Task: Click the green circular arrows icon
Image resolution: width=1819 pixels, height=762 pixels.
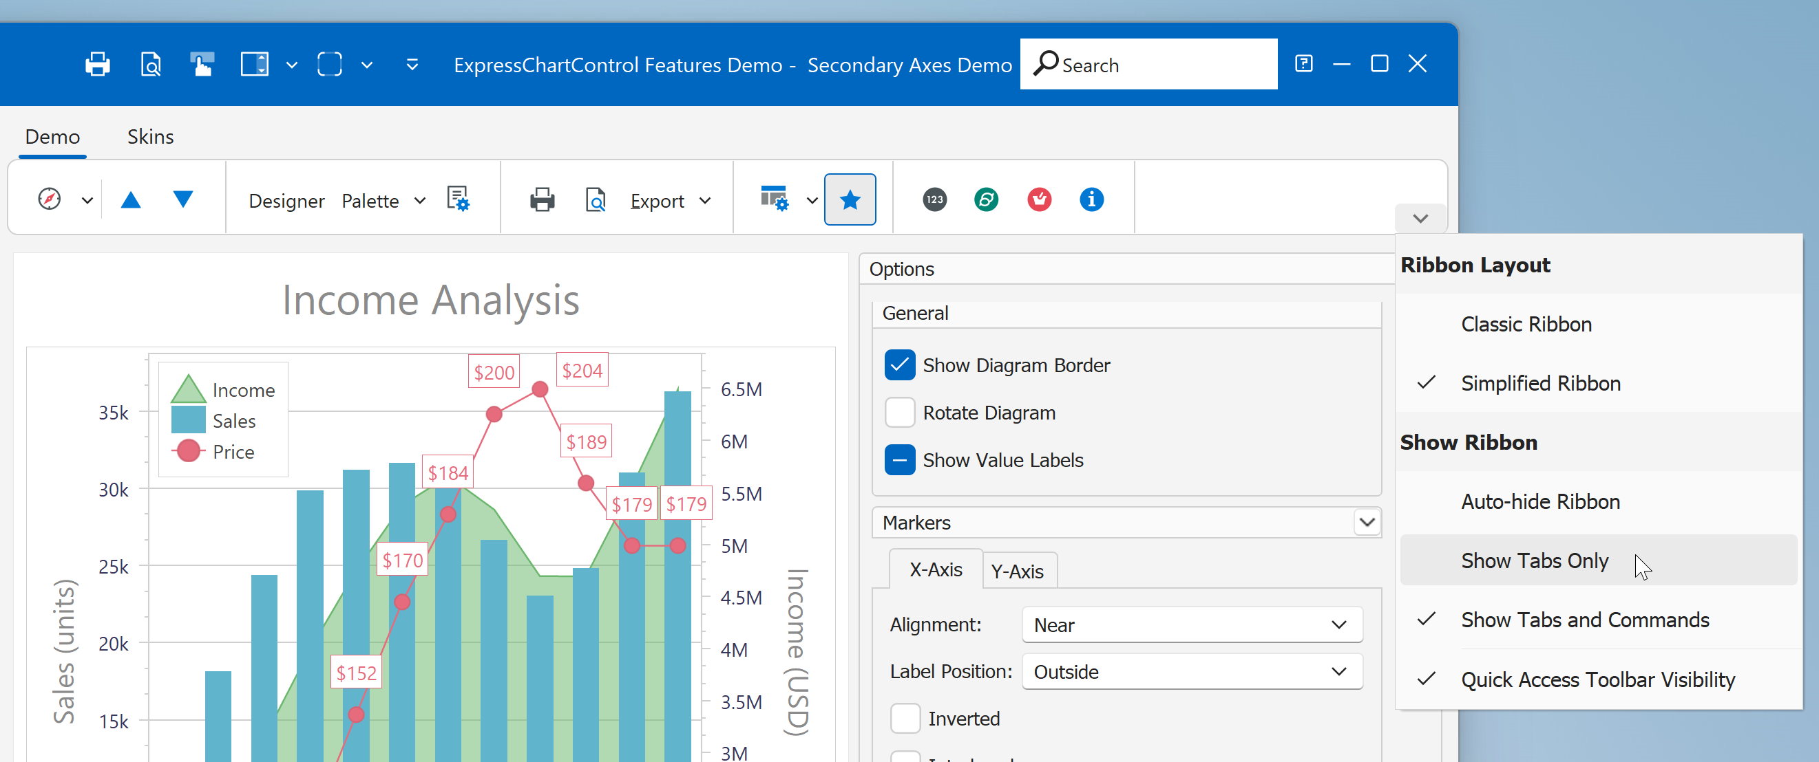Action: tap(986, 200)
